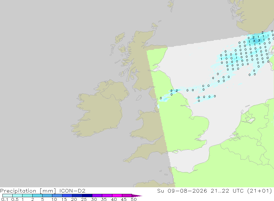This screenshot has height=201, width=274.
Task: Click the lightest cyan 0.1–0.5 legend swatch
Action: click(x=7, y=196)
